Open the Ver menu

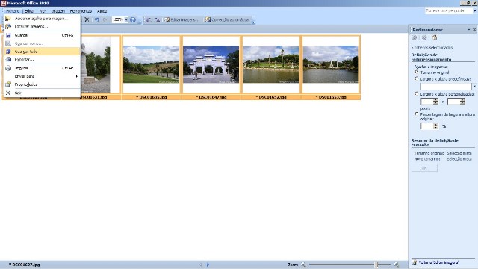click(43, 11)
